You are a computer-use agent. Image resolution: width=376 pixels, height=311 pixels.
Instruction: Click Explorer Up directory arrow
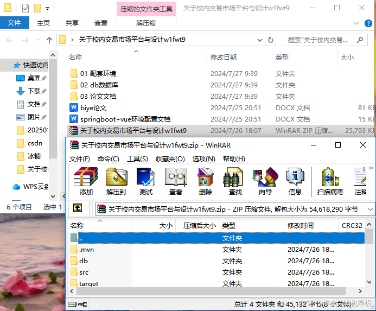[49, 40]
